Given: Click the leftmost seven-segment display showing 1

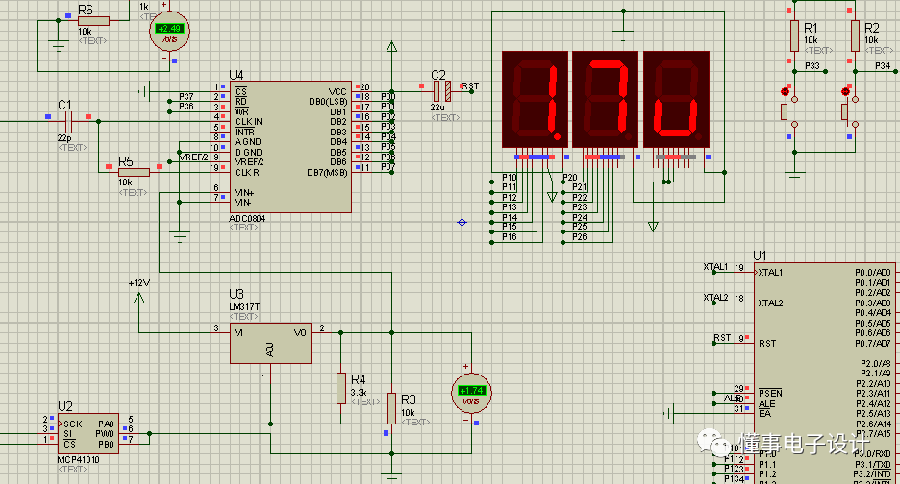Looking at the screenshot, I should click(x=534, y=99).
